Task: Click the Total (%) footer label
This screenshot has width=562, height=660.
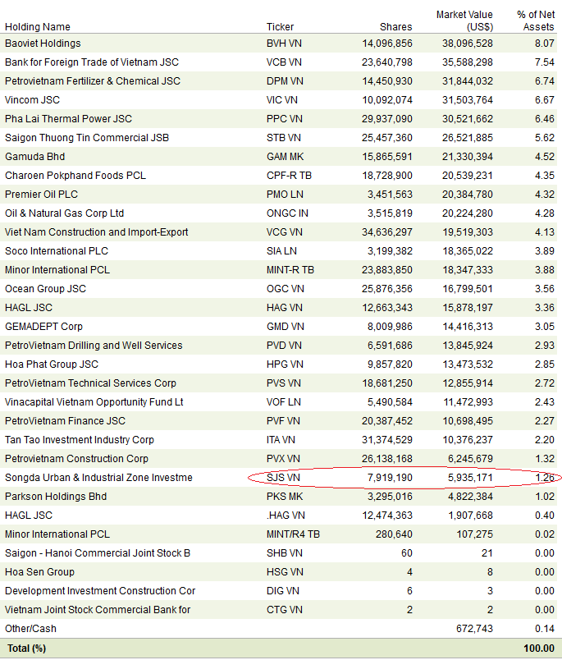Action: (26, 649)
